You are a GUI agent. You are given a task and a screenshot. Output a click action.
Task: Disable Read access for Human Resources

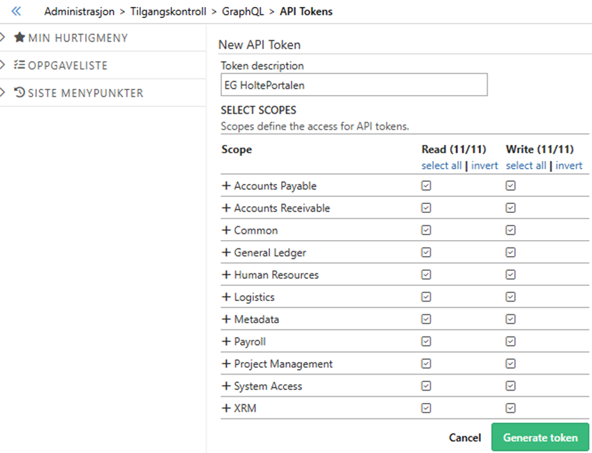point(426,275)
